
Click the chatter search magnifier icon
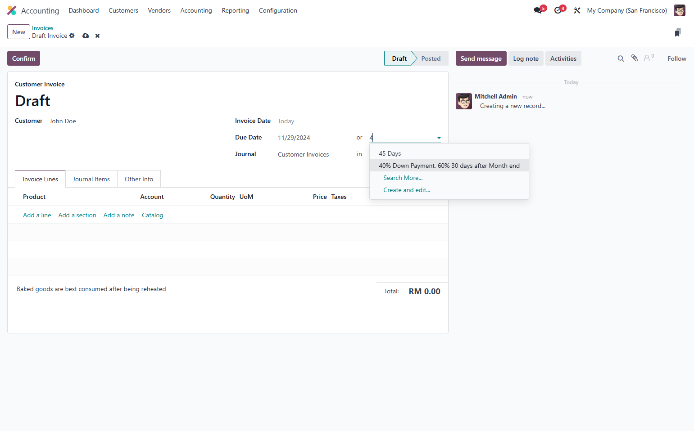[x=621, y=58]
